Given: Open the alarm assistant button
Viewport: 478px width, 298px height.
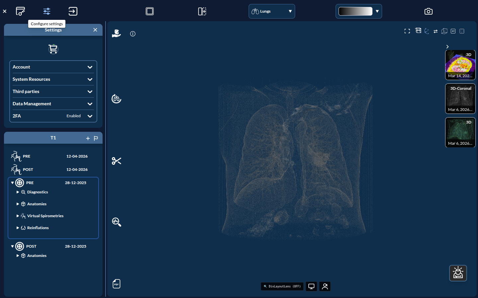Looking at the screenshot, I should pos(458,273).
